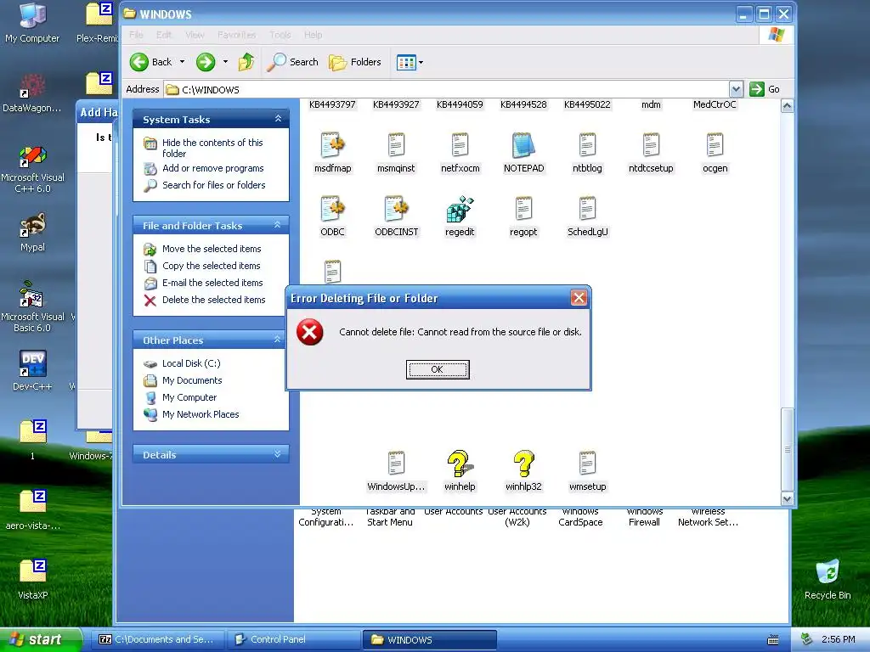This screenshot has height=652, width=870.
Task: Click the red error icon in dialog
Action: click(x=309, y=332)
